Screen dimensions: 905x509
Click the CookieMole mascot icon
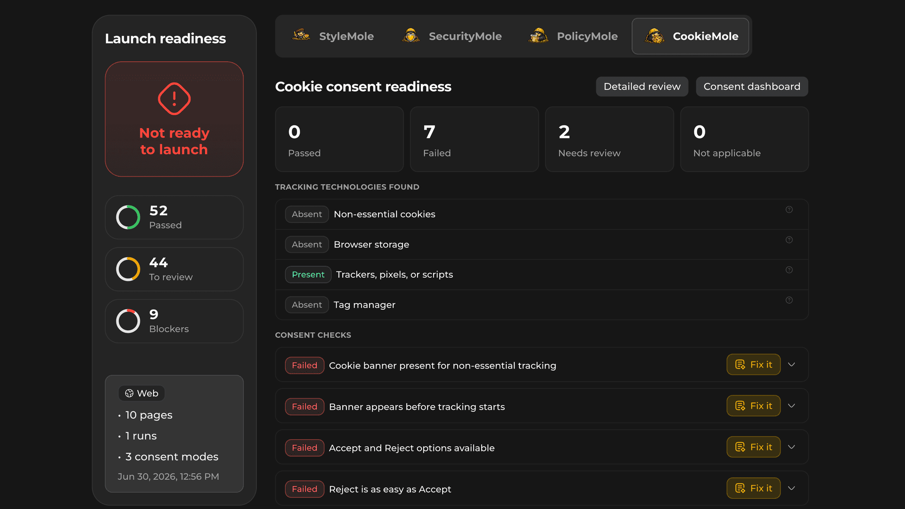tap(655, 36)
